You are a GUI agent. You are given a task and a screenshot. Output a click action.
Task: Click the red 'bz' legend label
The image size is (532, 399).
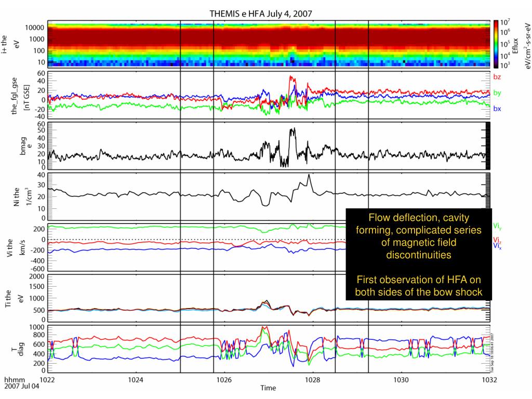click(x=497, y=77)
